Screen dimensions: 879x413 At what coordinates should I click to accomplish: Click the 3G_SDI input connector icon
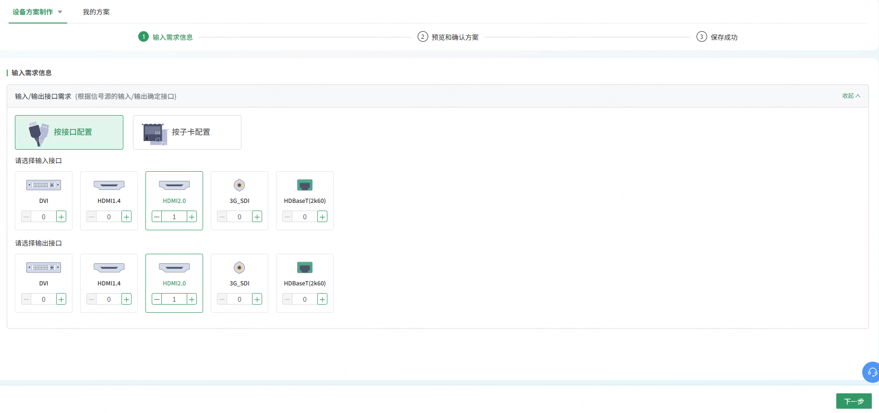[240, 185]
